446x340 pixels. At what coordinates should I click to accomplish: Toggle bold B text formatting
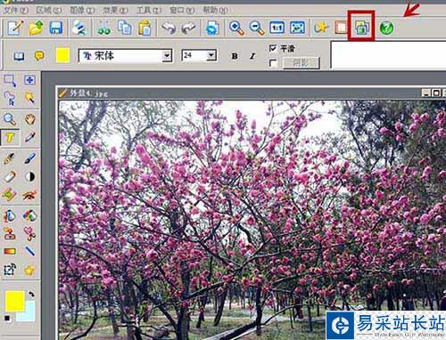[x=235, y=56]
